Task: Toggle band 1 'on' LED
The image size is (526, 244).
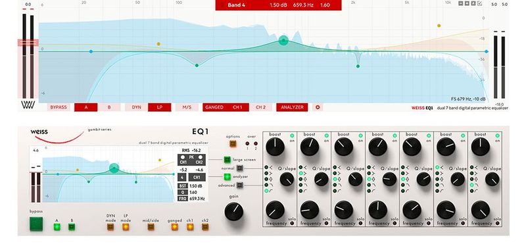Action: 292,135
